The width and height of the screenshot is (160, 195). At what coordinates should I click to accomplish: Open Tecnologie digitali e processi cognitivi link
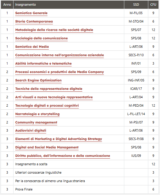tap(47, 106)
